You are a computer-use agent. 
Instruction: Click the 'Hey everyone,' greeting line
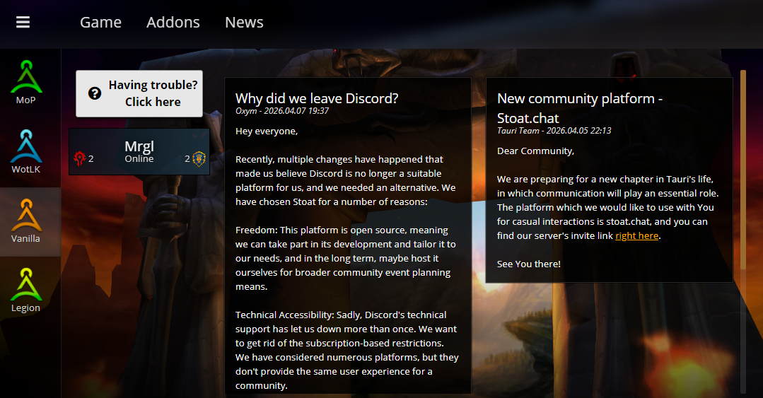click(x=267, y=131)
